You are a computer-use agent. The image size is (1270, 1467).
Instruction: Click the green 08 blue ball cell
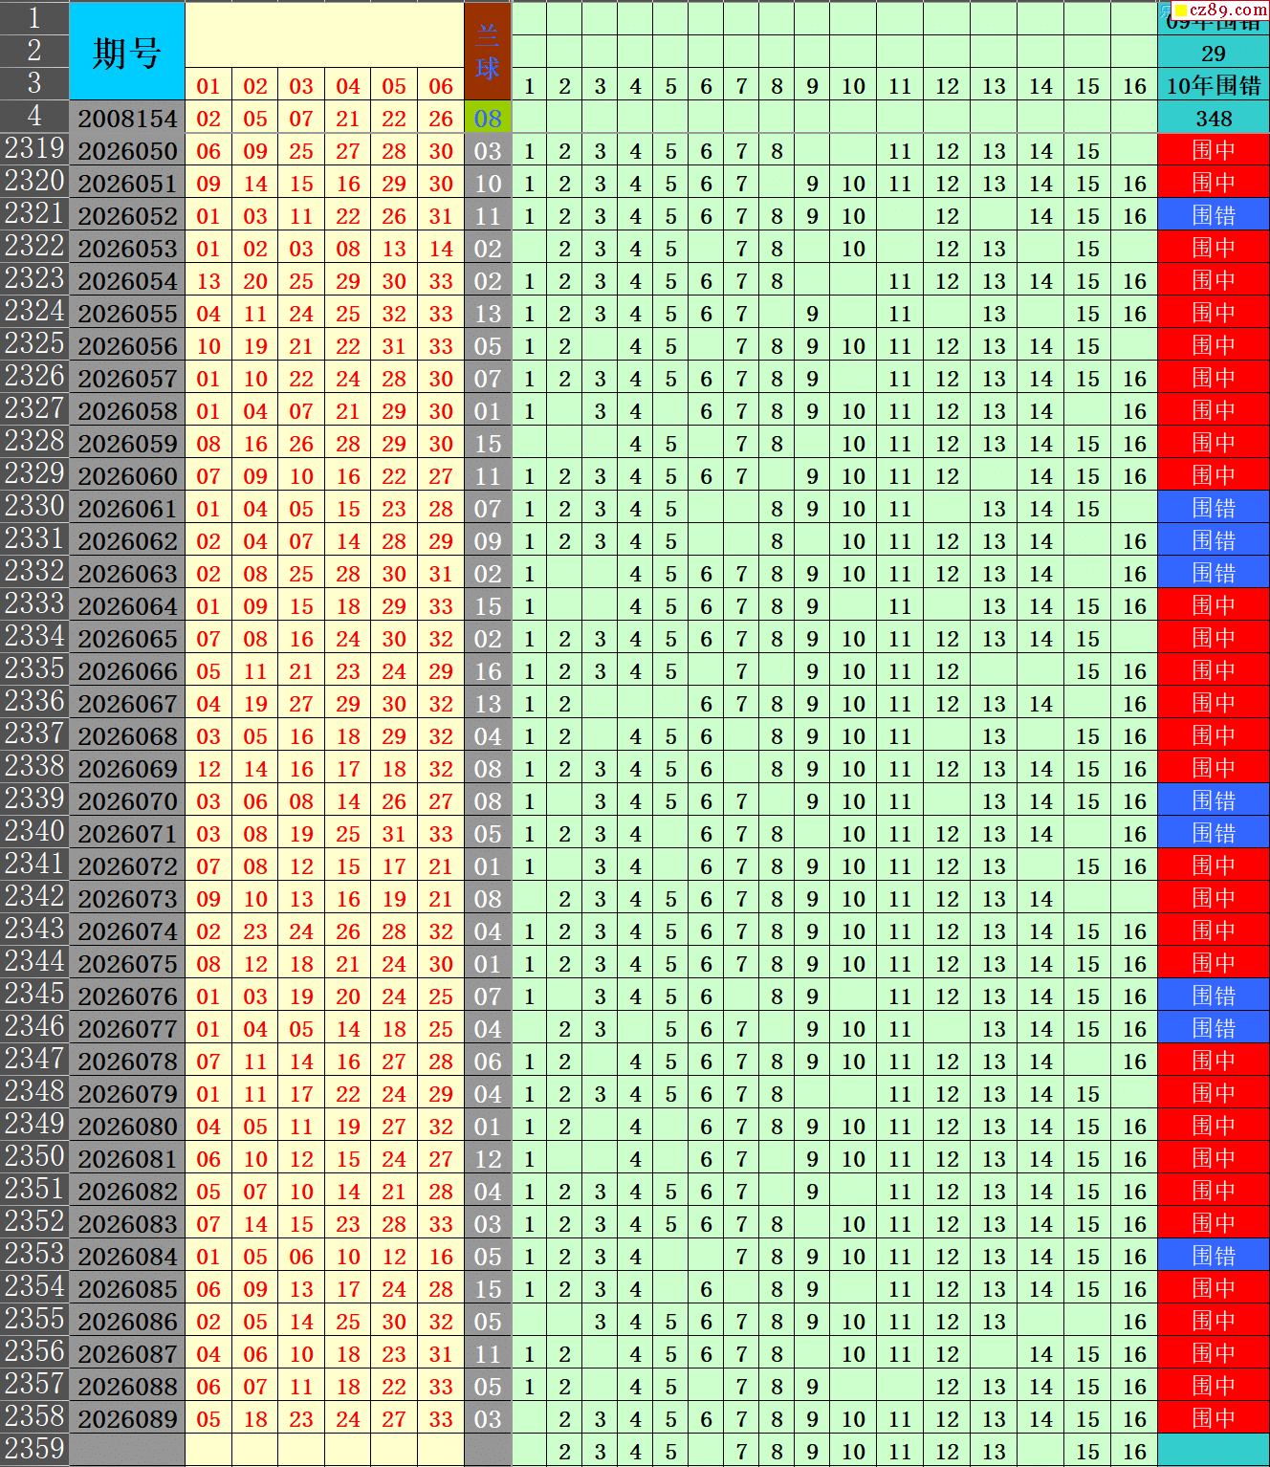coord(488,119)
